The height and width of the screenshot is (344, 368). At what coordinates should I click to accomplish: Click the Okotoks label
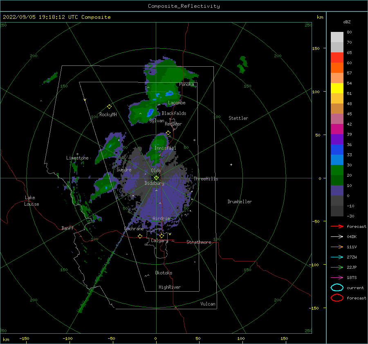coord(164,273)
